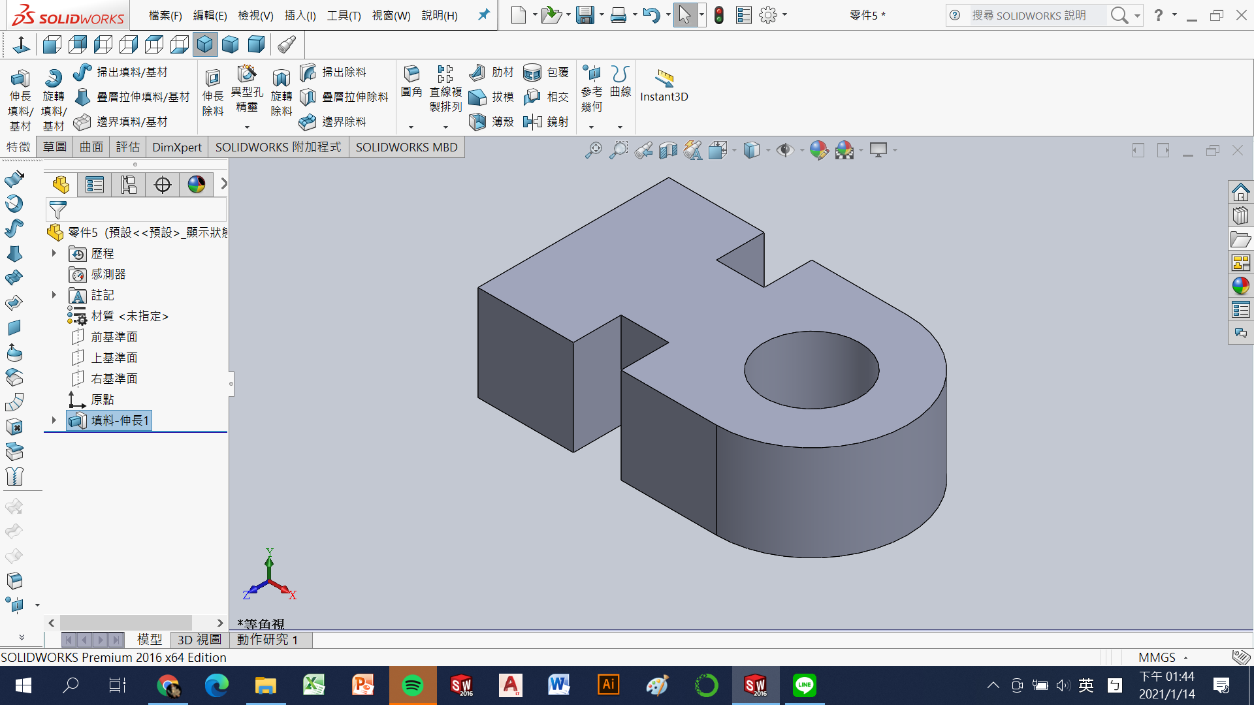Screen dimensions: 1254x705
Task: Toggle the Hide/Show Items eye icon
Action: point(784,151)
